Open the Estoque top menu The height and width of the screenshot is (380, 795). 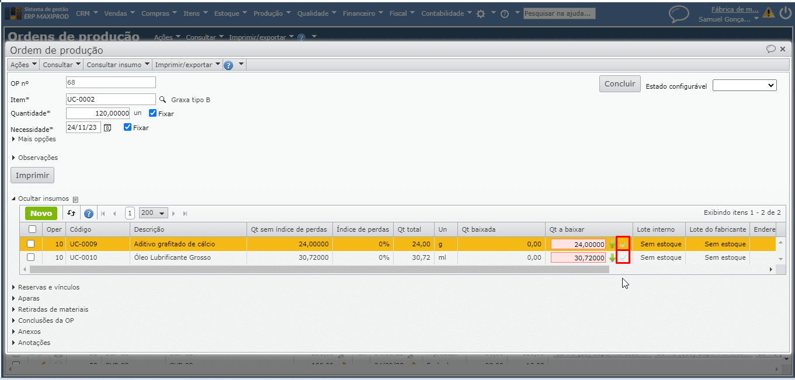[x=231, y=13]
